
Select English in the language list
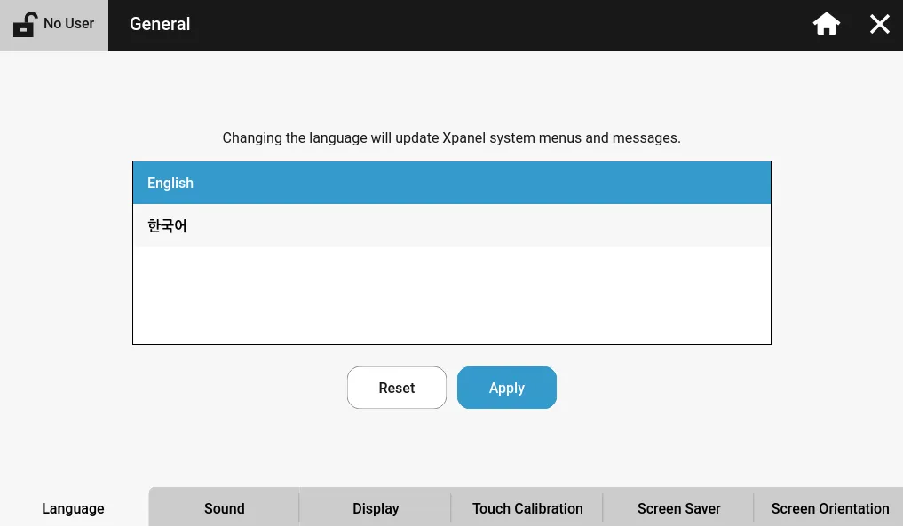pos(451,183)
